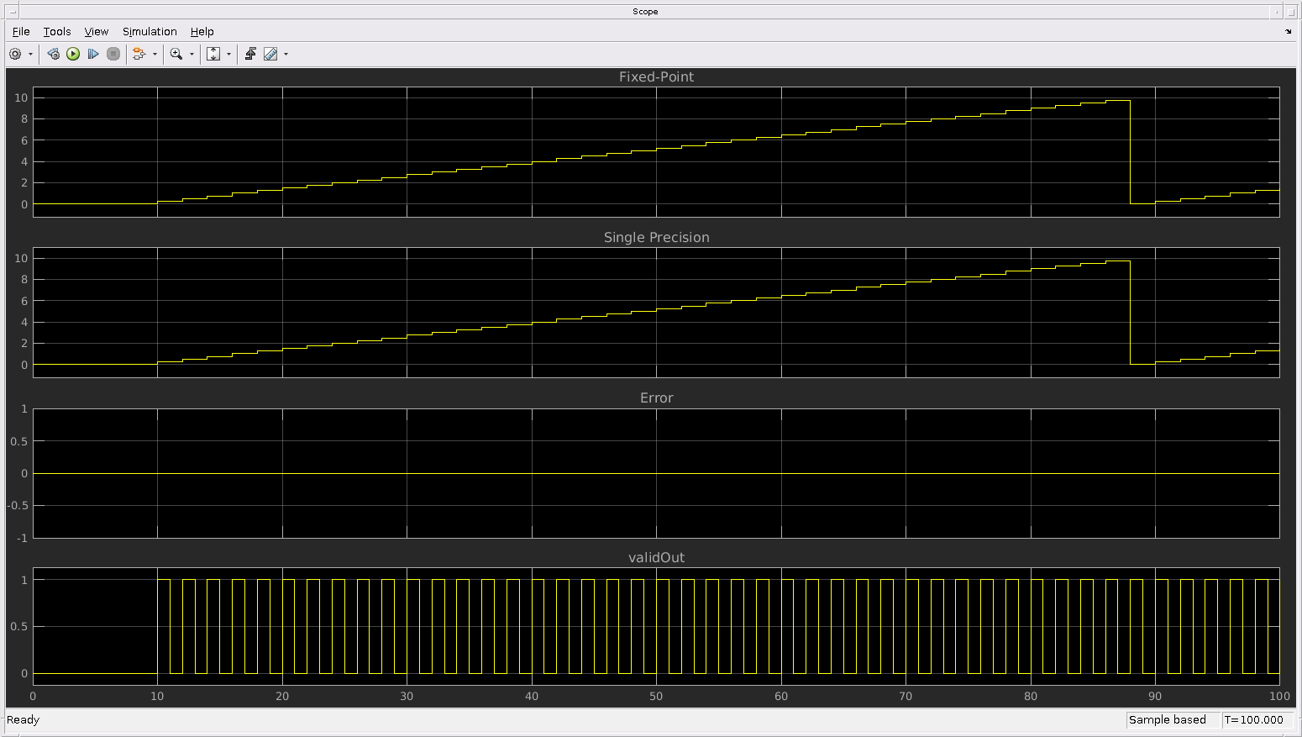Click the Cursor Measurements ruler icon

(x=270, y=54)
